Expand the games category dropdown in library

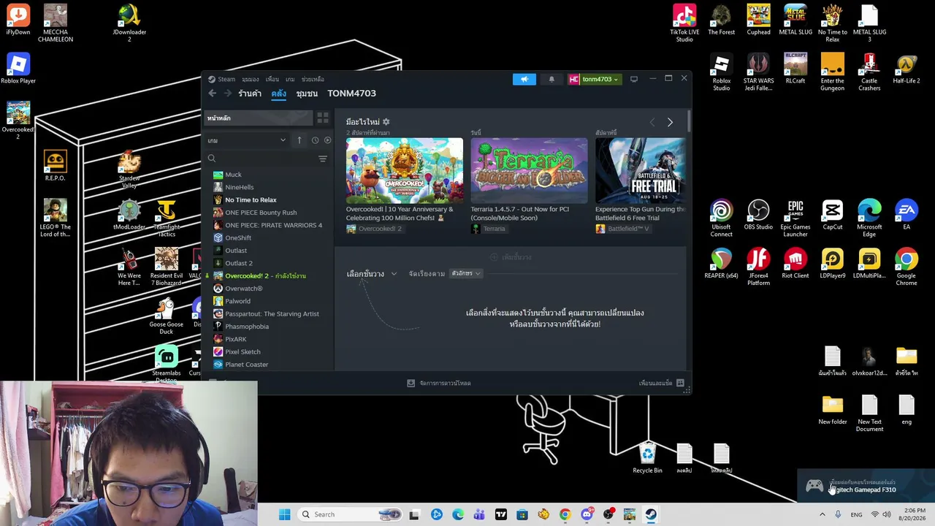pos(247,140)
